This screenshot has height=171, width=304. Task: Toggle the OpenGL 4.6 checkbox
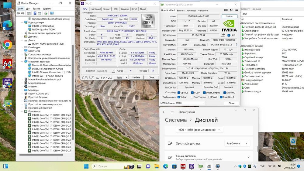[x=221, y=97]
